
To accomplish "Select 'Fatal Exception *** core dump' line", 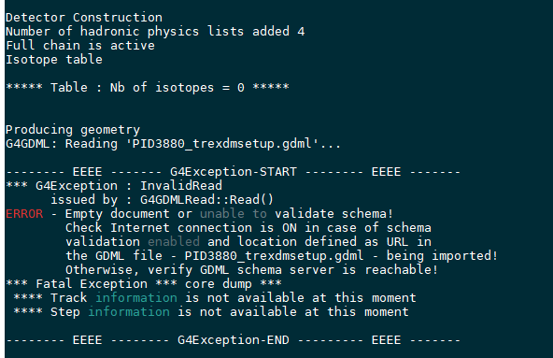I will [x=144, y=284].
